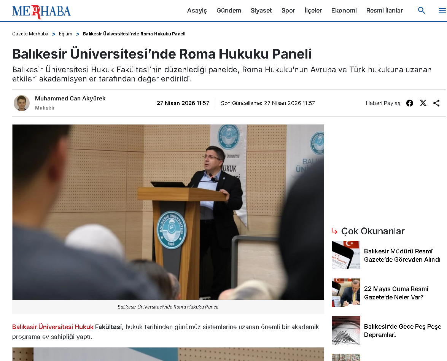Screen dimensions: 447x361
Task: Share the article on X
Action: 423,103
